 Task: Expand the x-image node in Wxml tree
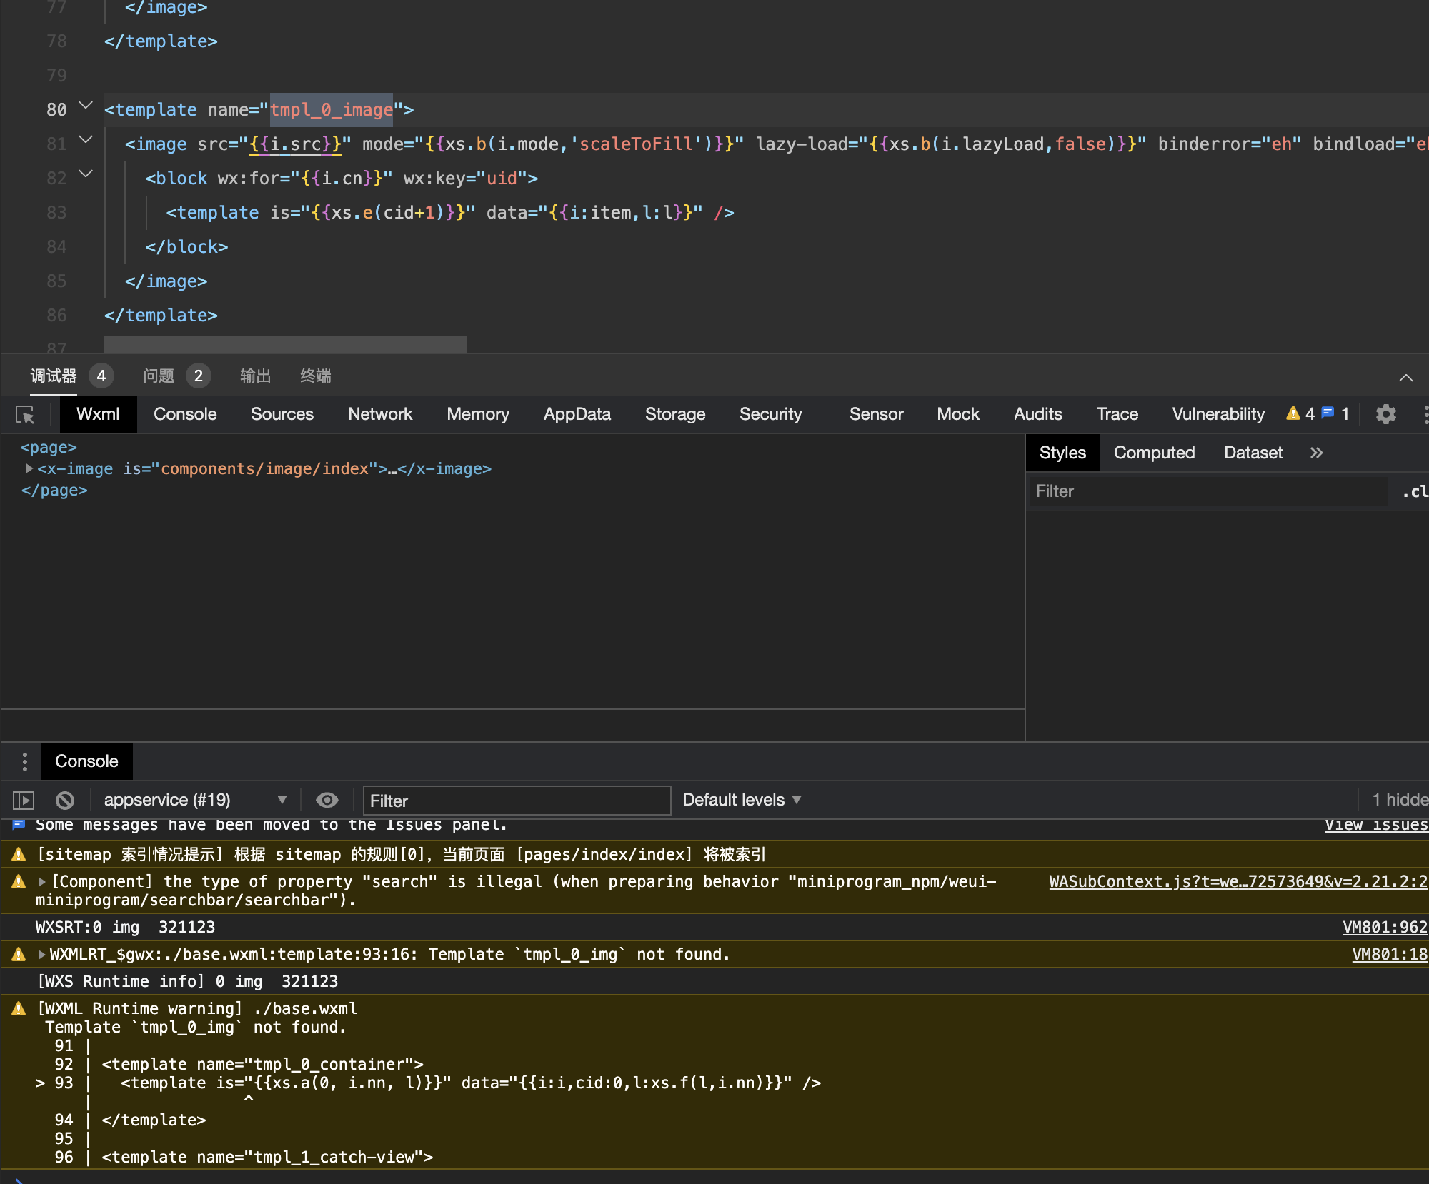[x=29, y=468]
